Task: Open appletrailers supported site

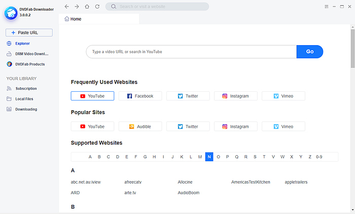Action: point(296,182)
